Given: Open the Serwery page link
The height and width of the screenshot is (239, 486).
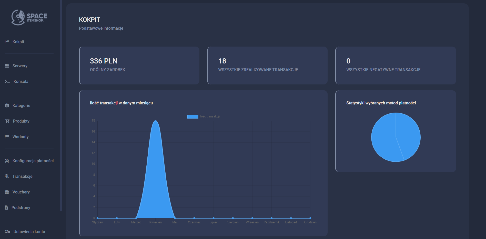Looking at the screenshot, I should point(20,66).
